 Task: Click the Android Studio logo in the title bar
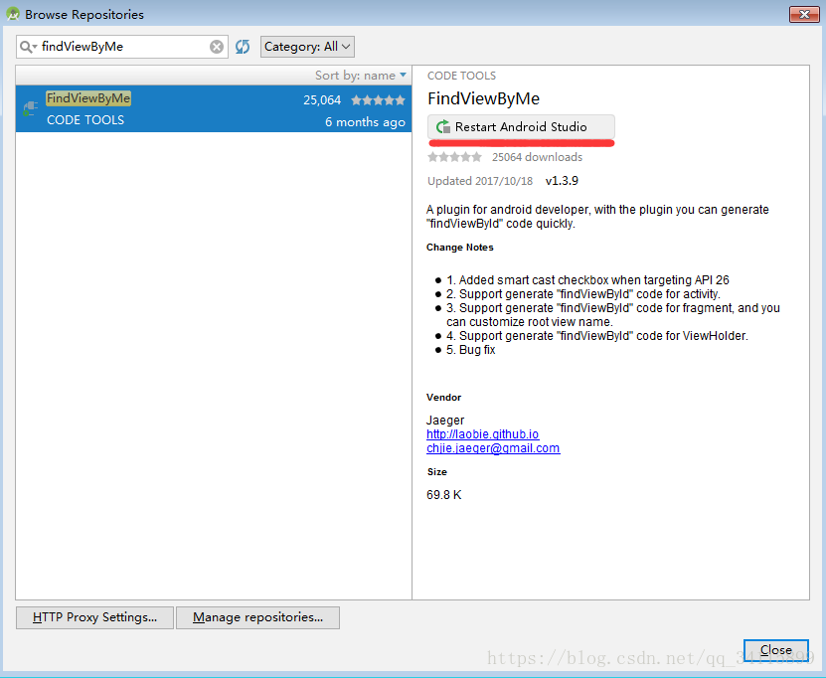point(11,13)
